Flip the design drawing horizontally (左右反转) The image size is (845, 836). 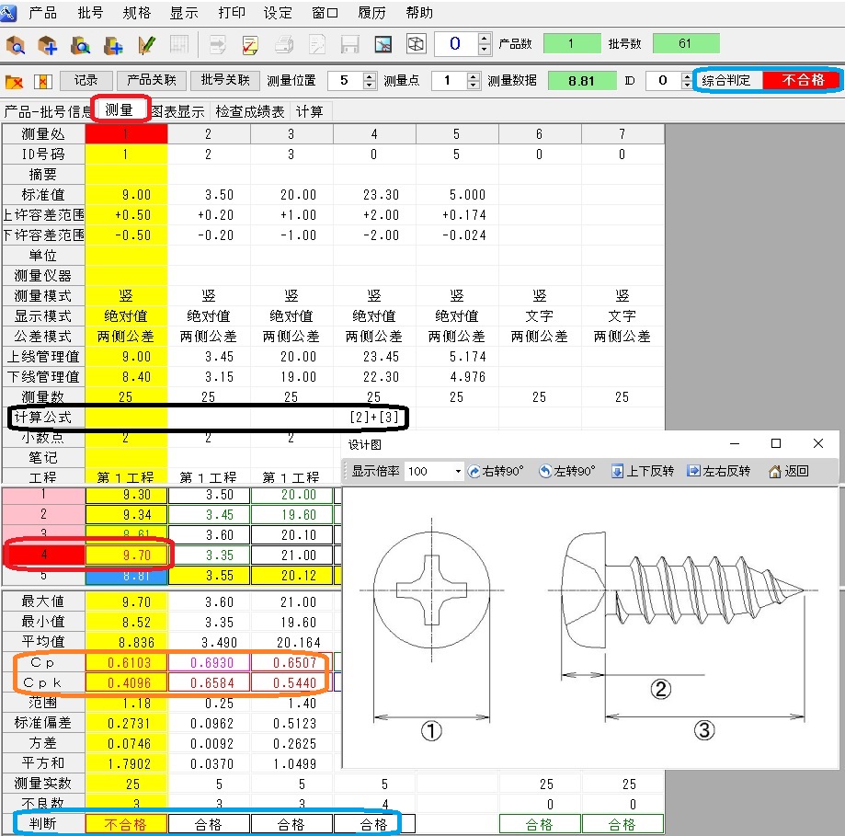(718, 471)
